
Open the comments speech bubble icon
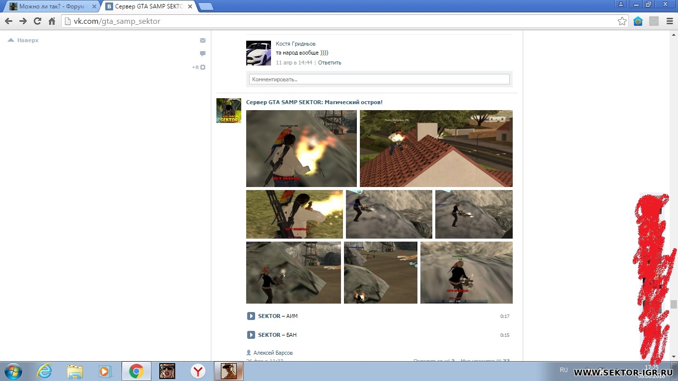point(203,54)
